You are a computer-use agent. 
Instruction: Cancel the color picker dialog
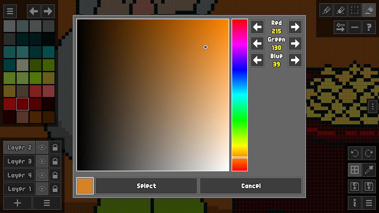coord(250,186)
